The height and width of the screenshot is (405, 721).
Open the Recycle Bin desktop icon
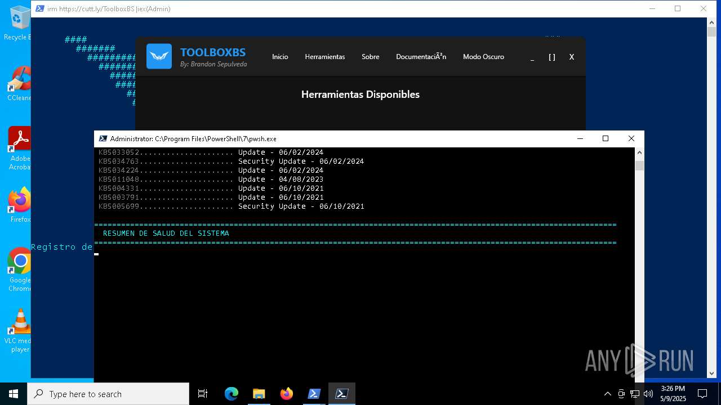pos(18,23)
